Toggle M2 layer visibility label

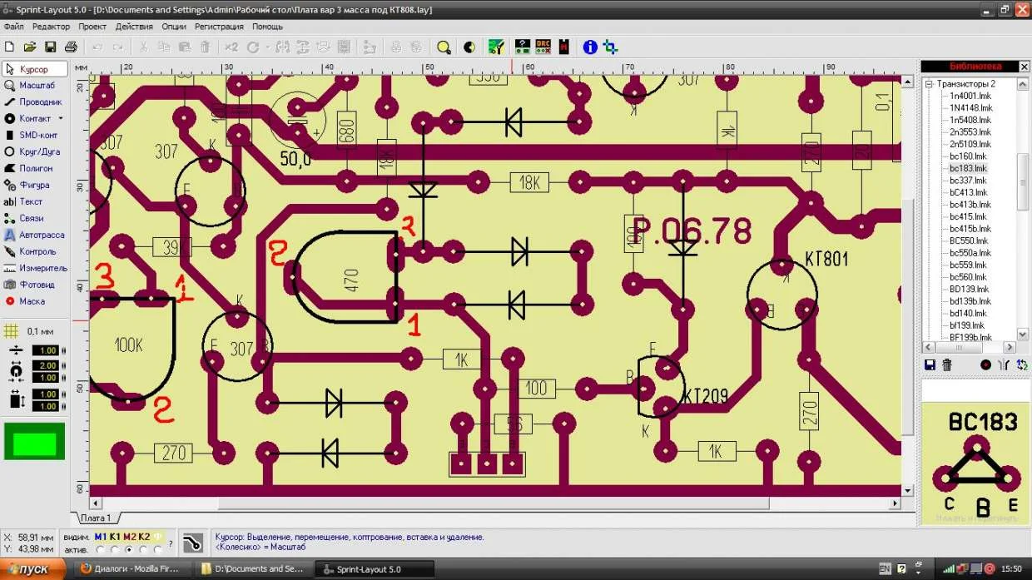130,537
